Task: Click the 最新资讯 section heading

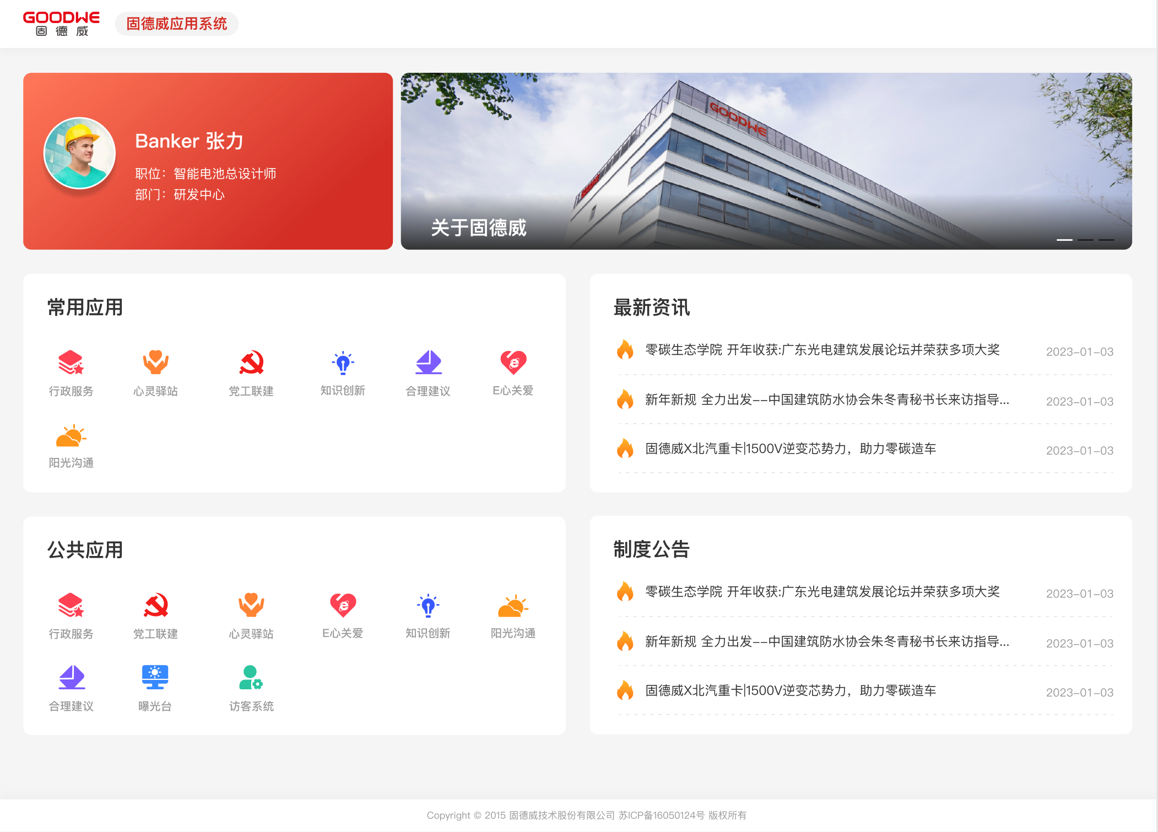Action: [x=652, y=307]
